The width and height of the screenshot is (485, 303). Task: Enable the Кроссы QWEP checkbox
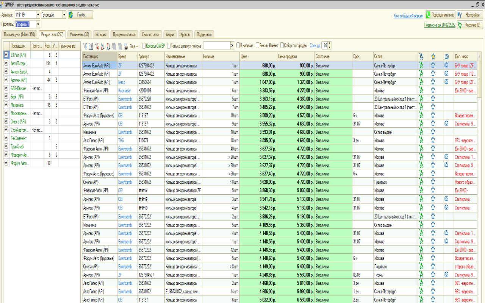coord(144,45)
